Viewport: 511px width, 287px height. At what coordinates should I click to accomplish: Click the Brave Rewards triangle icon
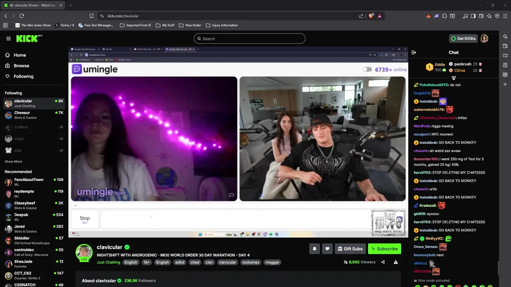click(x=379, y=16)
